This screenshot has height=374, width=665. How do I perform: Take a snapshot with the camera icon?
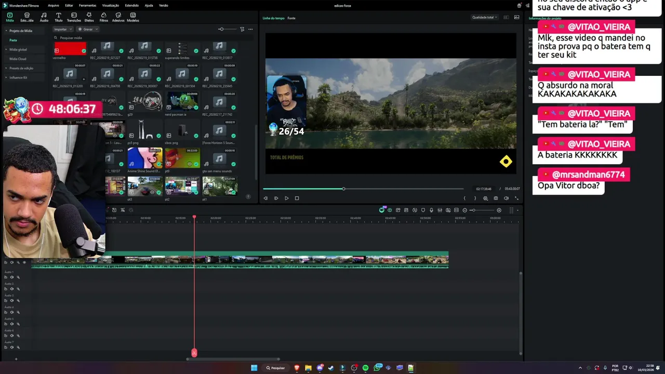tap(496, 198)
